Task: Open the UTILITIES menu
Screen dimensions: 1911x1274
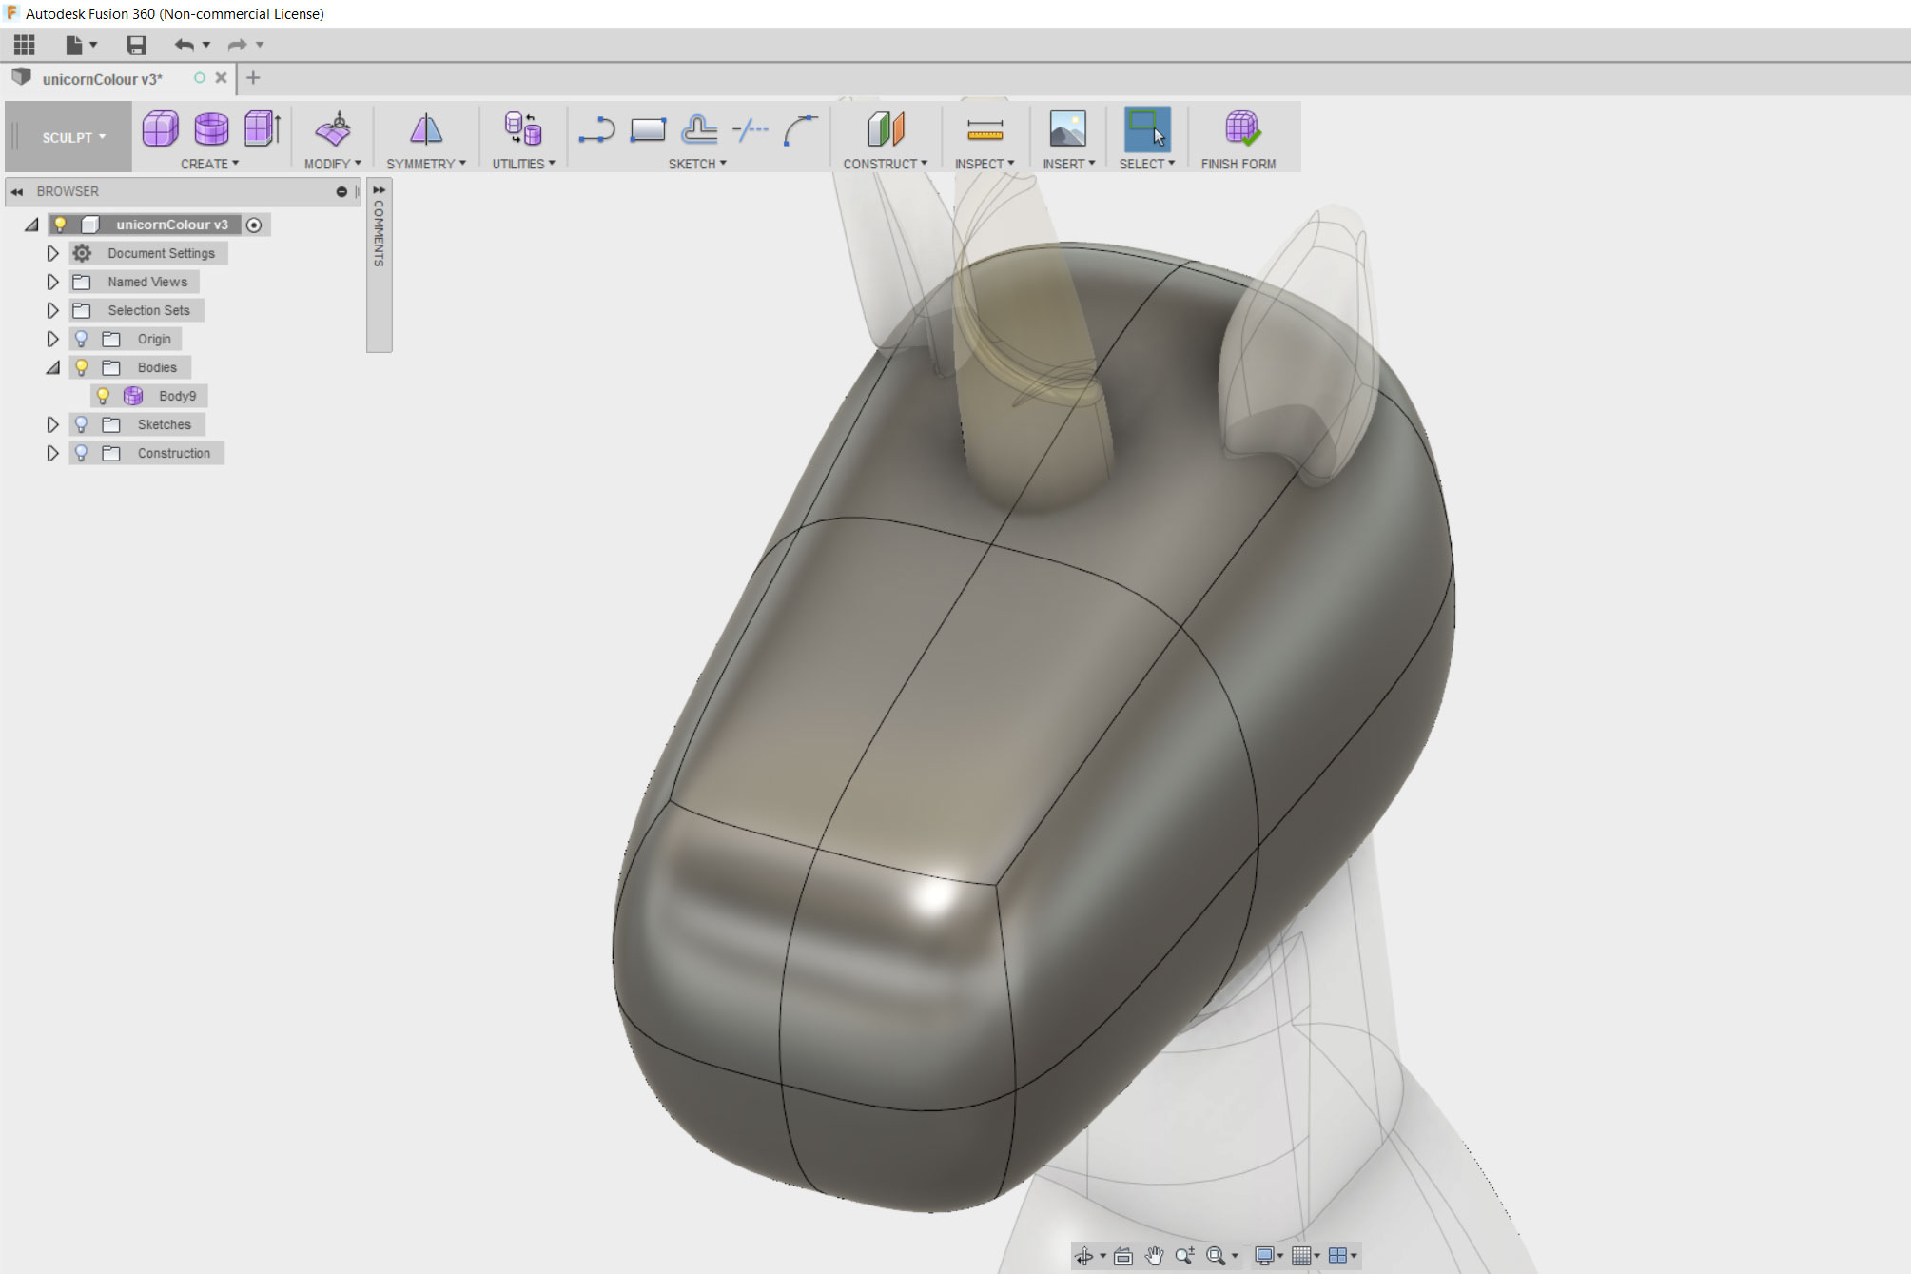Action: point(523,164)
